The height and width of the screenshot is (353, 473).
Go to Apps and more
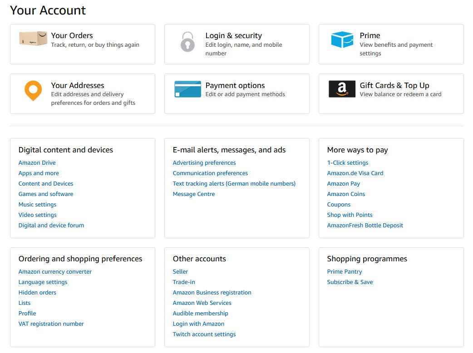[x=39, y=173]
